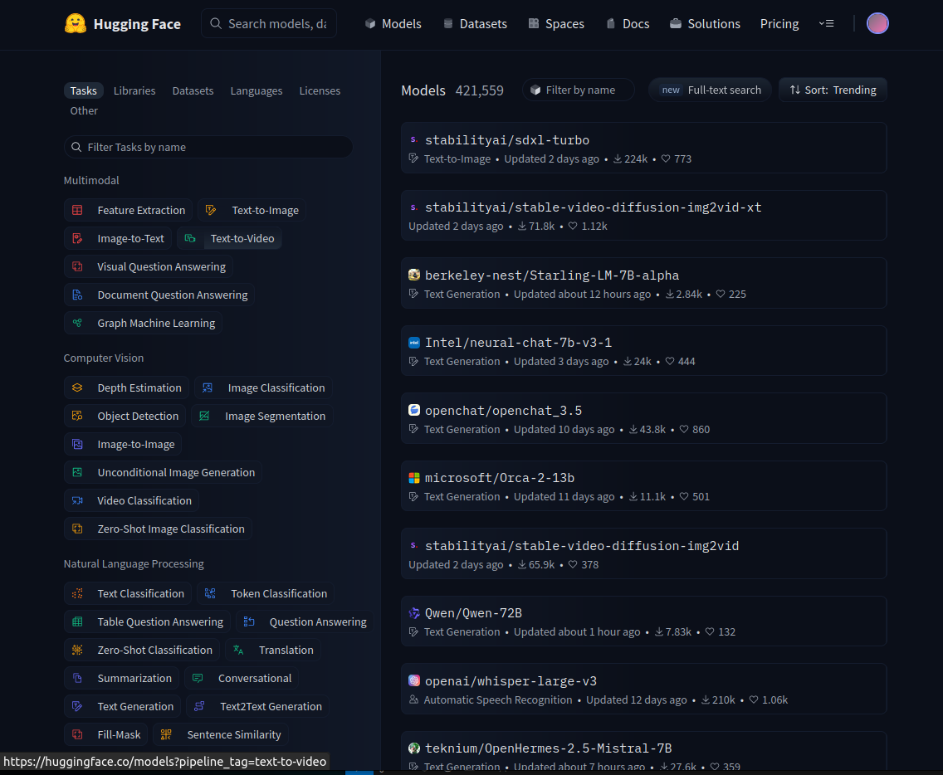943x775 pixels.
Task: Click the Feature Extraction task icon
Action: click(77, 211)
